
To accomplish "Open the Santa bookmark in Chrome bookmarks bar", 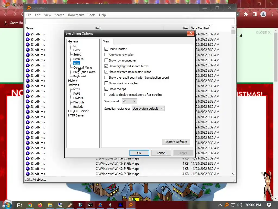I will (14, 23).
